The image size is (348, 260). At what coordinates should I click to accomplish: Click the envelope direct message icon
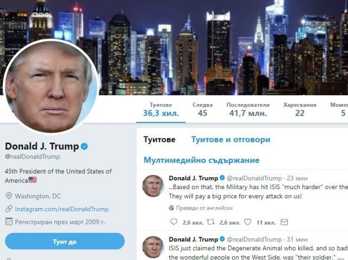pyautogui.click(x=284, y=222)
